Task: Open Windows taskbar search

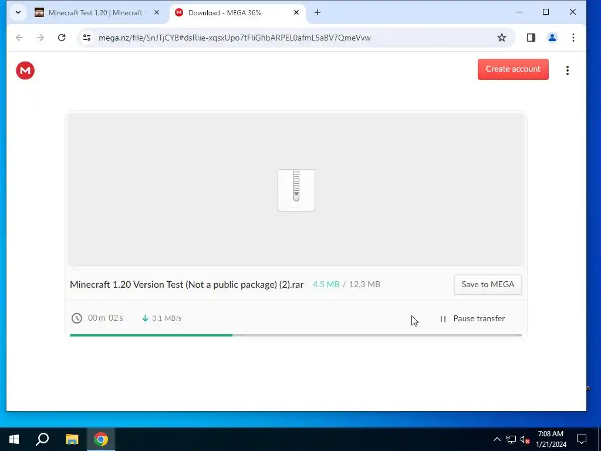Action: click(x=42, y=439)
